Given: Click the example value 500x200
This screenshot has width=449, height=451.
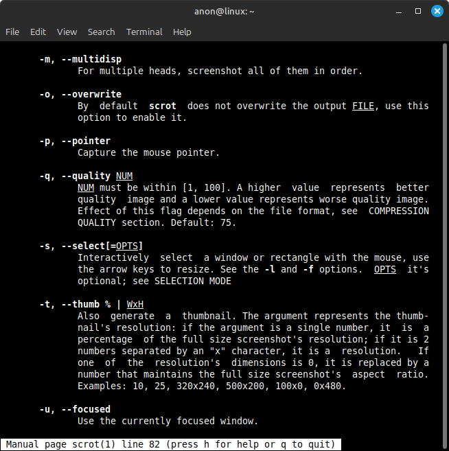Looking at the screenshot, I should pos(245,386).
